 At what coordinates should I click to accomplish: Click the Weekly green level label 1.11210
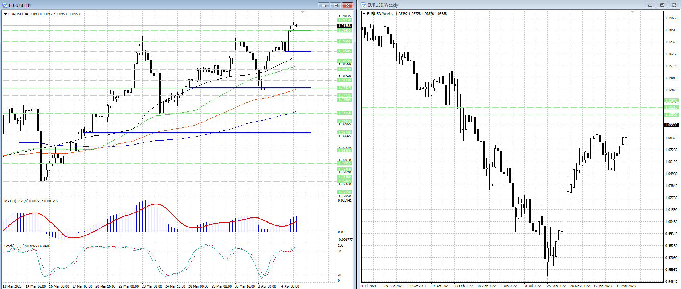coord(671,107)
